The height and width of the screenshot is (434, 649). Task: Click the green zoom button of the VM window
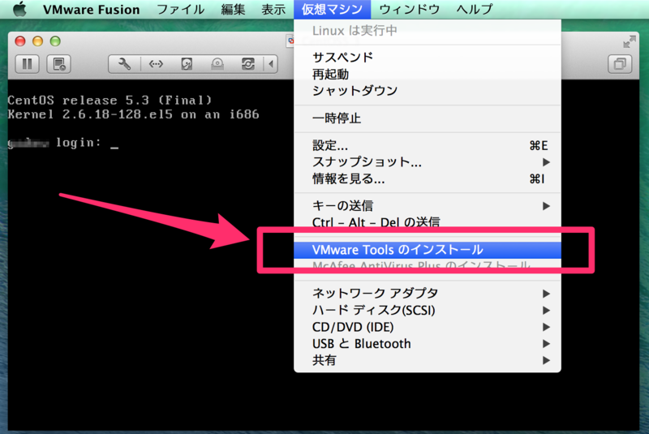55,41
